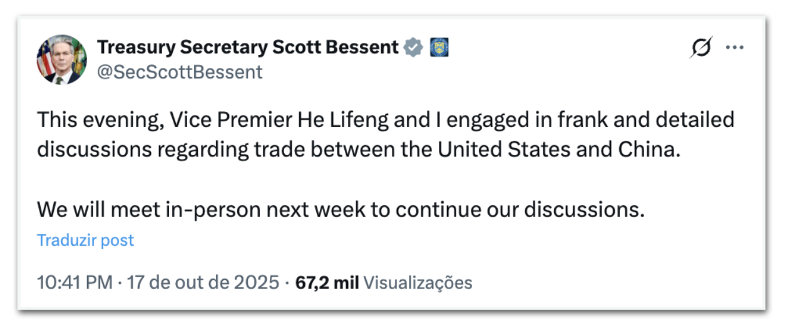Open the three-dot more options menu

tap(734, 48)
